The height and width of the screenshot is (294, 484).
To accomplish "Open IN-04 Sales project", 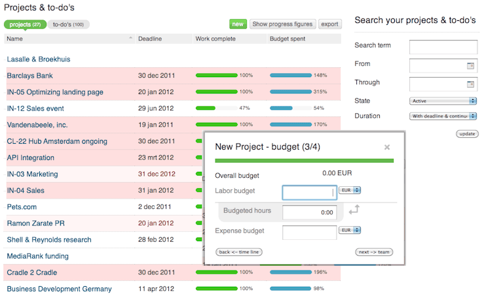I will 26,191.
